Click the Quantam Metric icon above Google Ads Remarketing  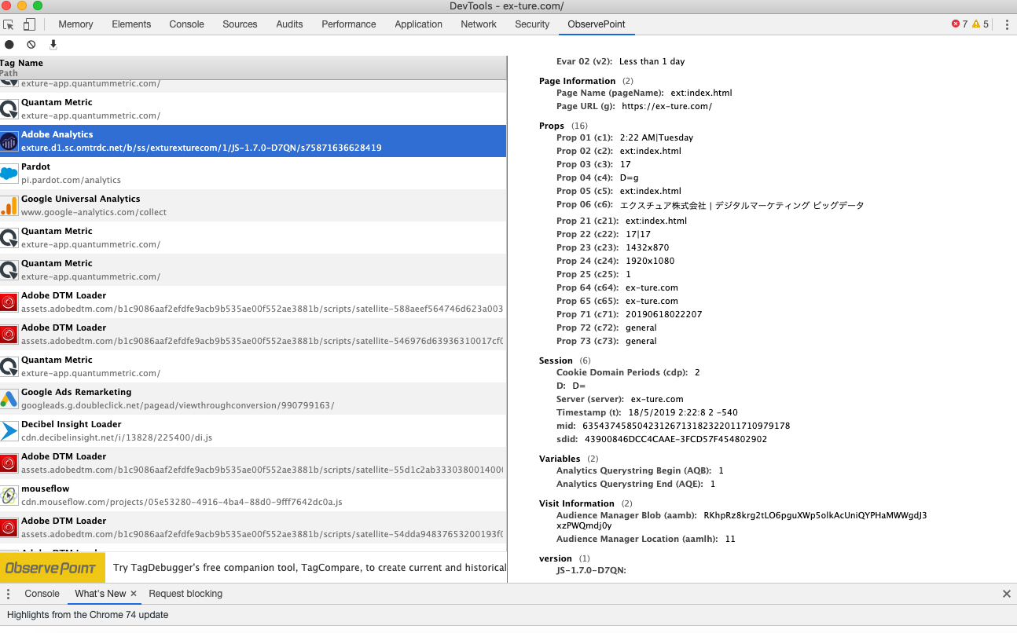[x=9, y=367]
